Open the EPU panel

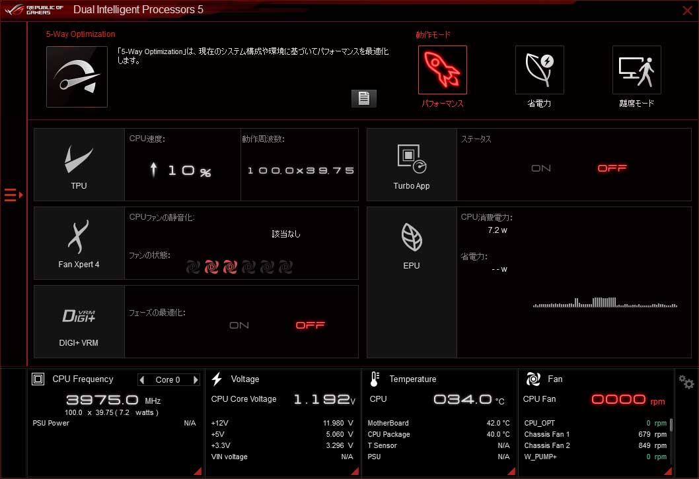(x=412, y=282)
